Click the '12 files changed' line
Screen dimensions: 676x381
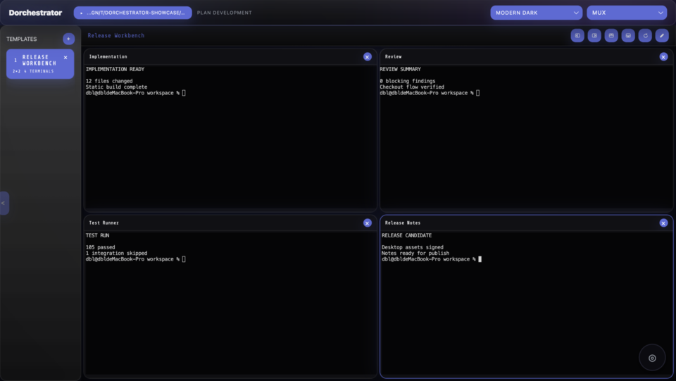coord(109,81)
